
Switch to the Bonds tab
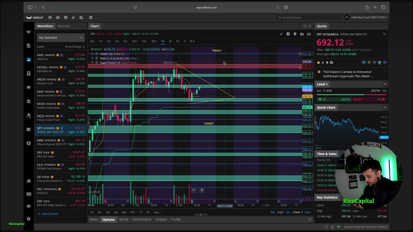coord(124,219)
